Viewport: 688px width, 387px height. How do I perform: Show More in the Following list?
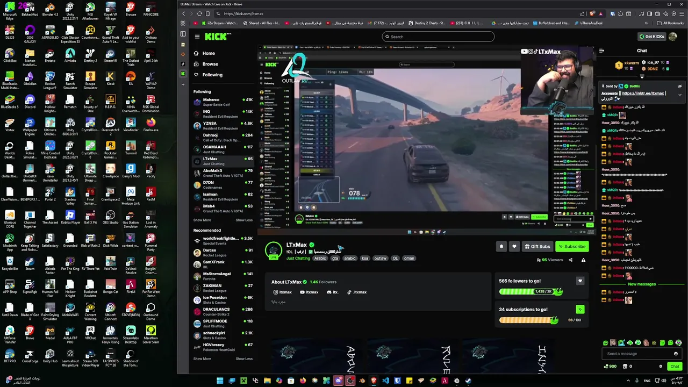pyautogui.click(x=202, y=220)
